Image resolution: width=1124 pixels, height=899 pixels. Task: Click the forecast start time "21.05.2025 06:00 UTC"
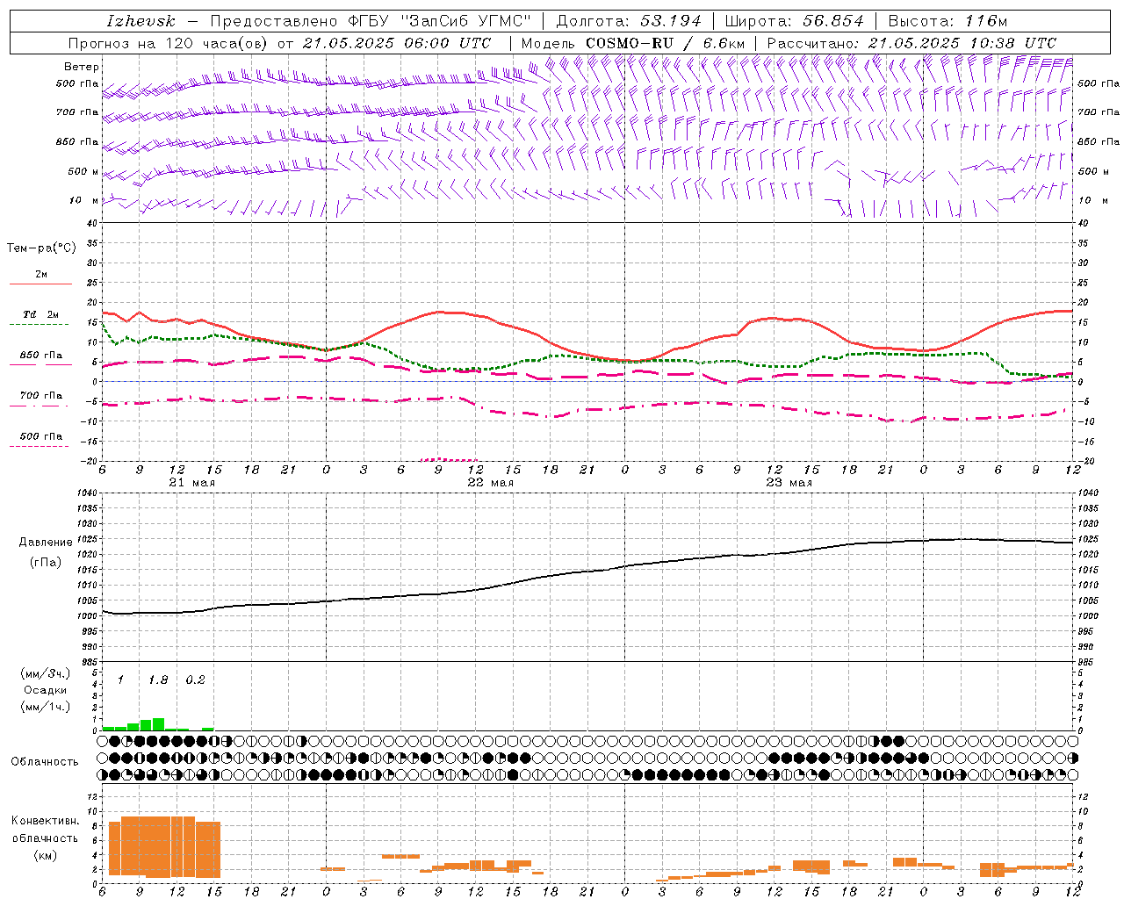397,43
